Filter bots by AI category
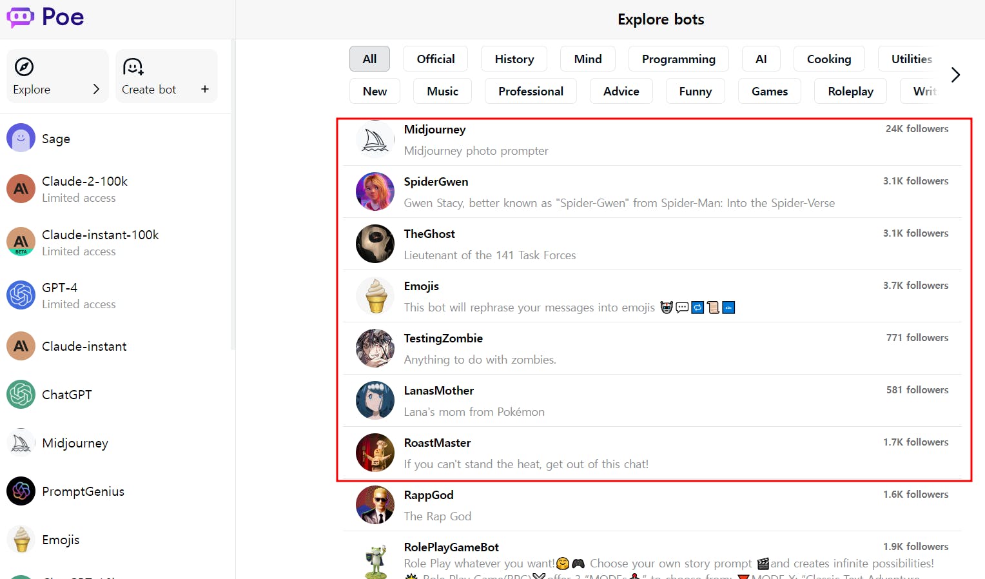This screenshot has height=579, width=985. pyautogui.click(x=761, y=59)
